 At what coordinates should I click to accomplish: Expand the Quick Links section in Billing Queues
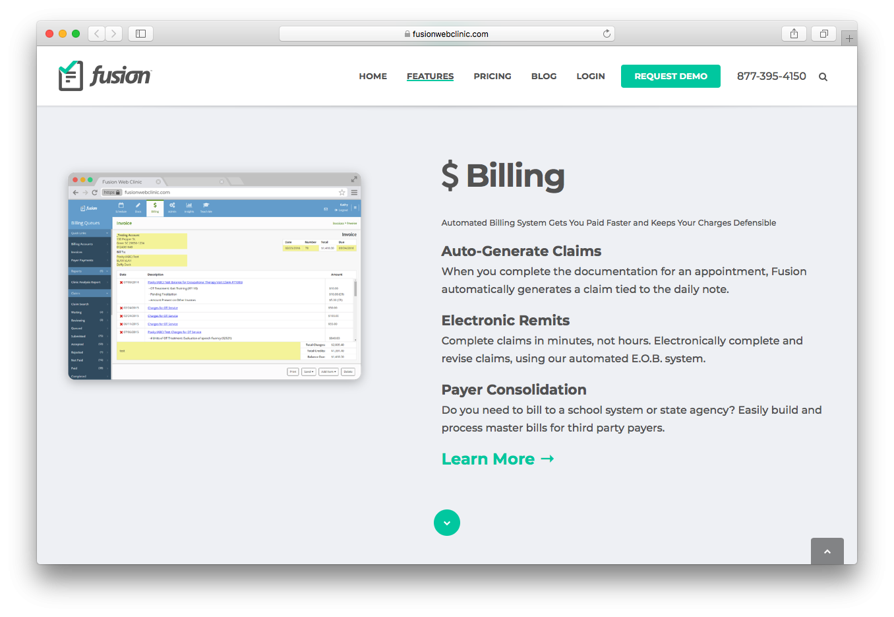pos(107,233)
